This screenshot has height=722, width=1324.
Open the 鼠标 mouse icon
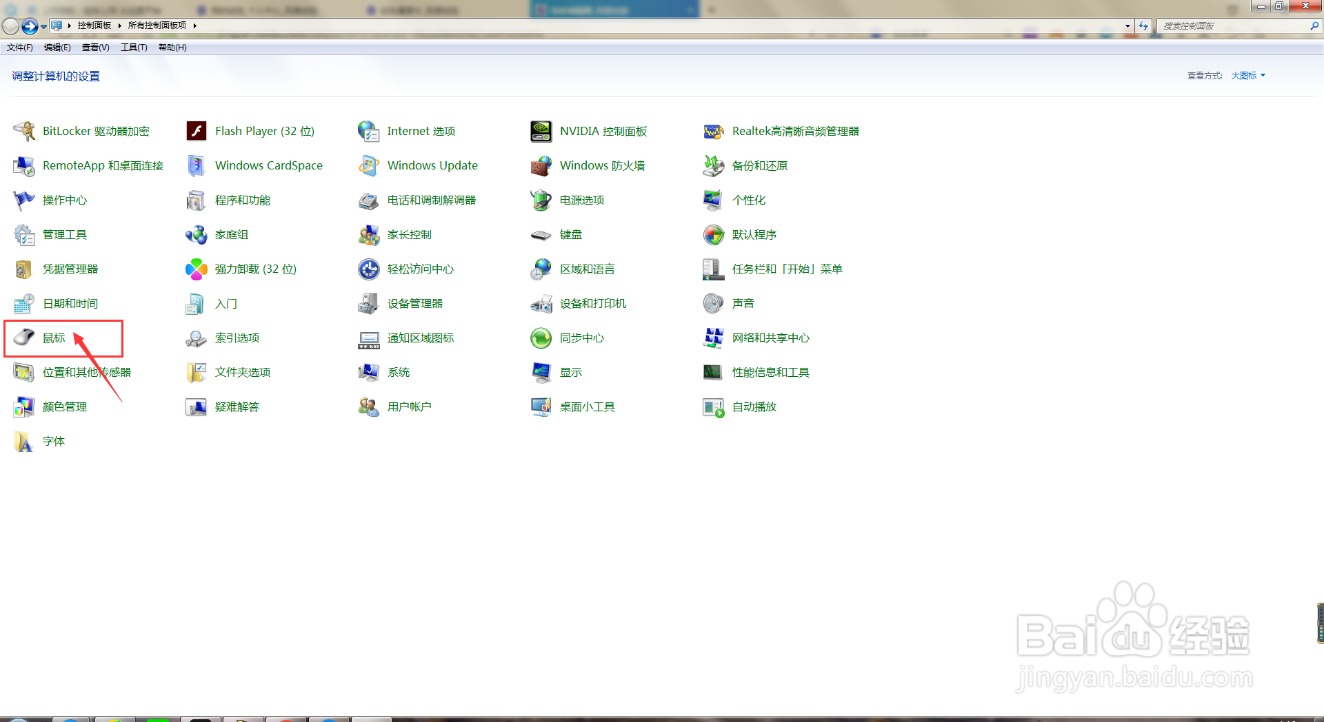24,338
